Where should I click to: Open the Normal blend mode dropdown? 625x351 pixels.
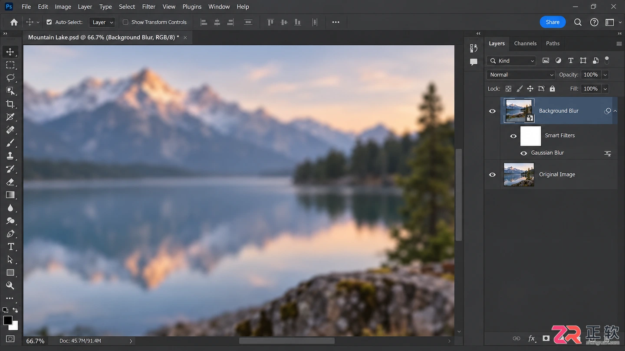[521, 75]
